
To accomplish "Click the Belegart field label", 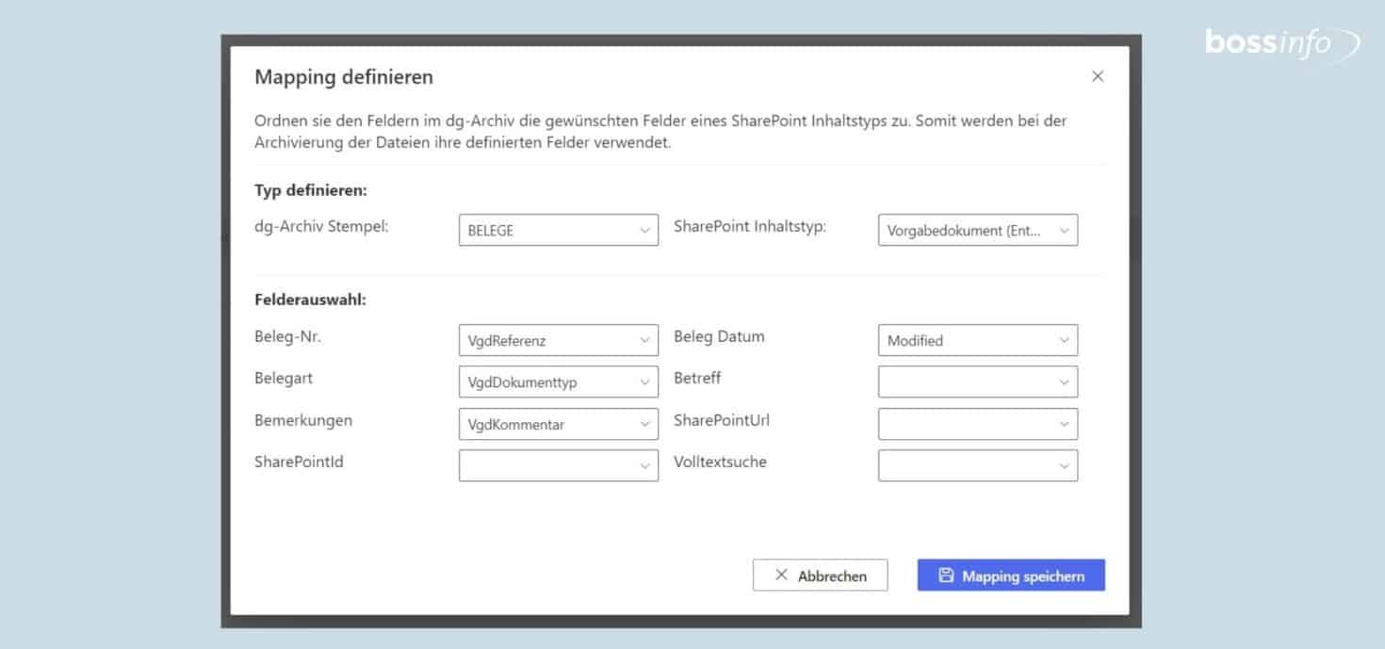I will click(x=284, y=378).
